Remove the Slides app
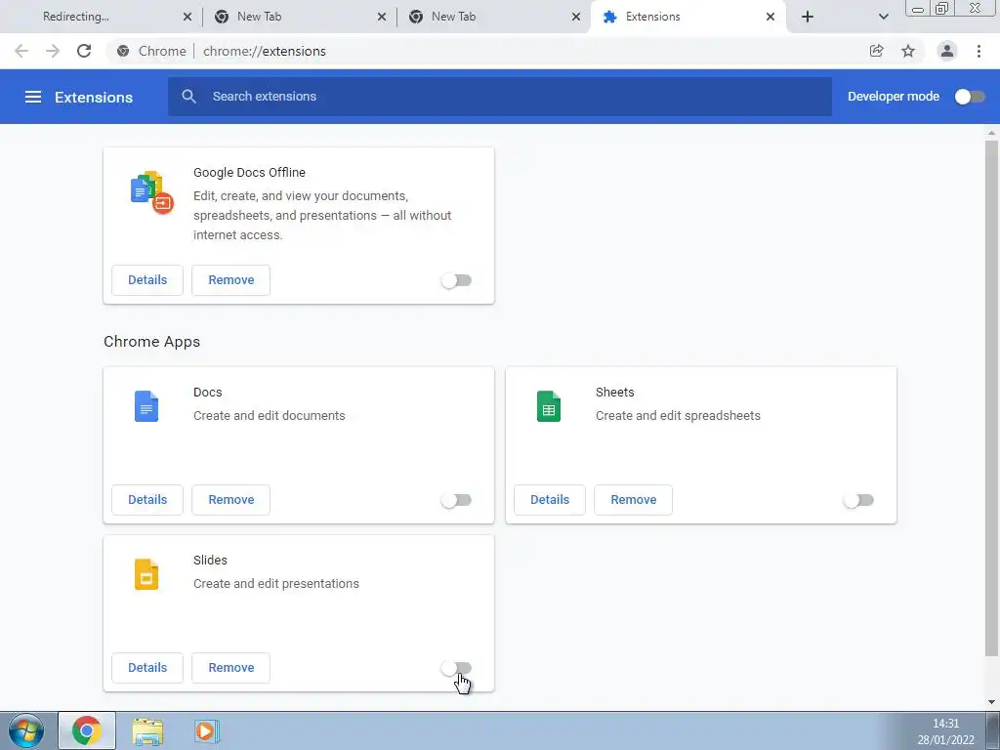This screenshot has width=1000, height=750. [x=230, y=667]
